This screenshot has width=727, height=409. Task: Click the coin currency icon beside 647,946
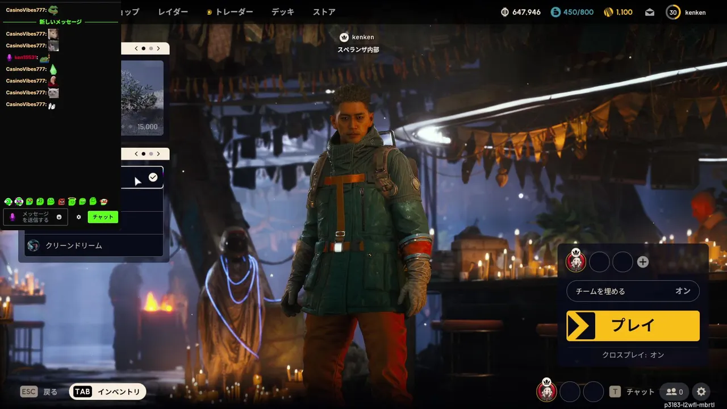[x=505, y=12]
